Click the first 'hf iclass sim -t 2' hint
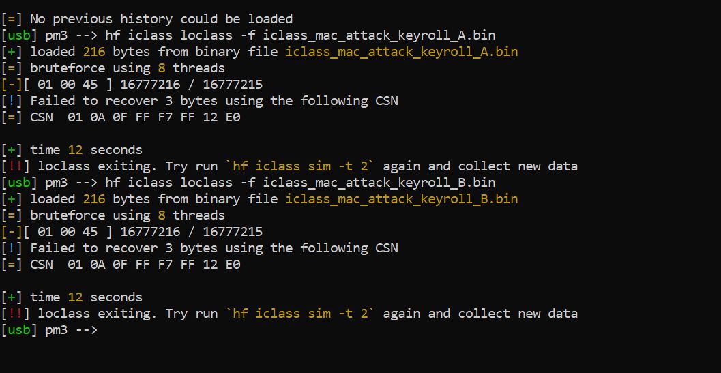721x373 pixels. 301,166
